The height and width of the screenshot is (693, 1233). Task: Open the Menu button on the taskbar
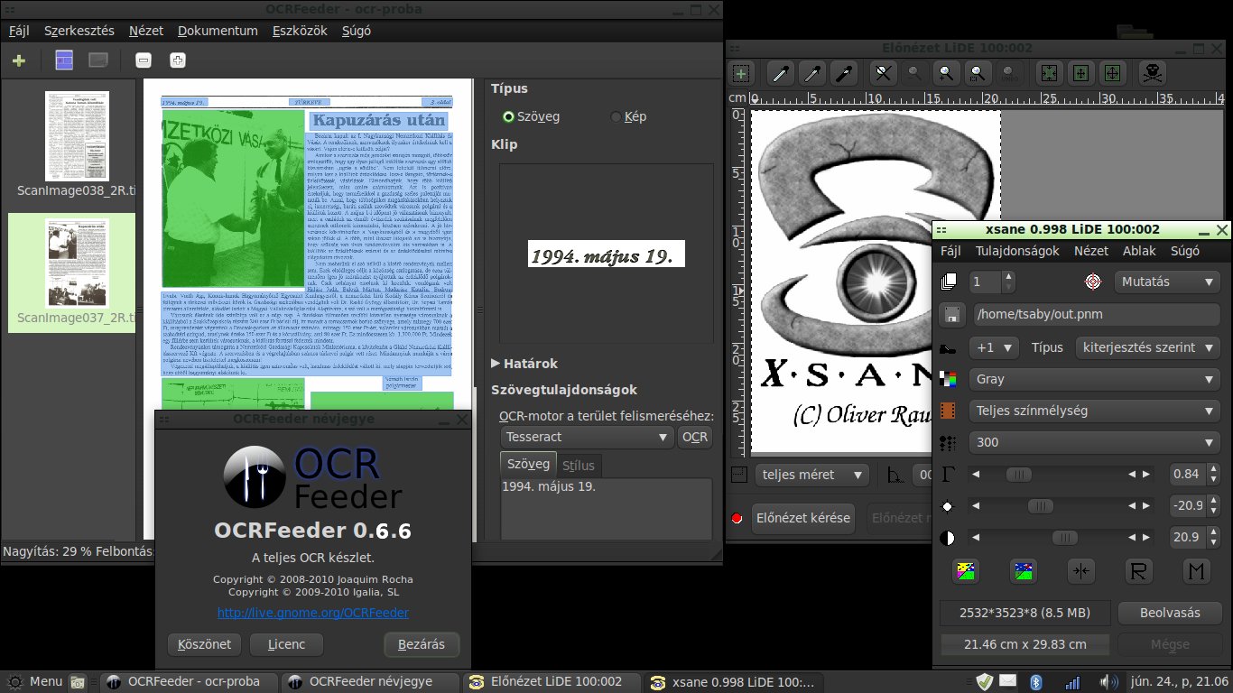point(36,681)
